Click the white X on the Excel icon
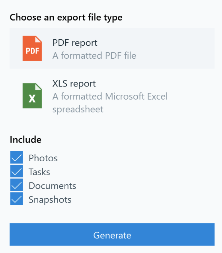Screen dimensions: 222x253 [x=32, y=98]
